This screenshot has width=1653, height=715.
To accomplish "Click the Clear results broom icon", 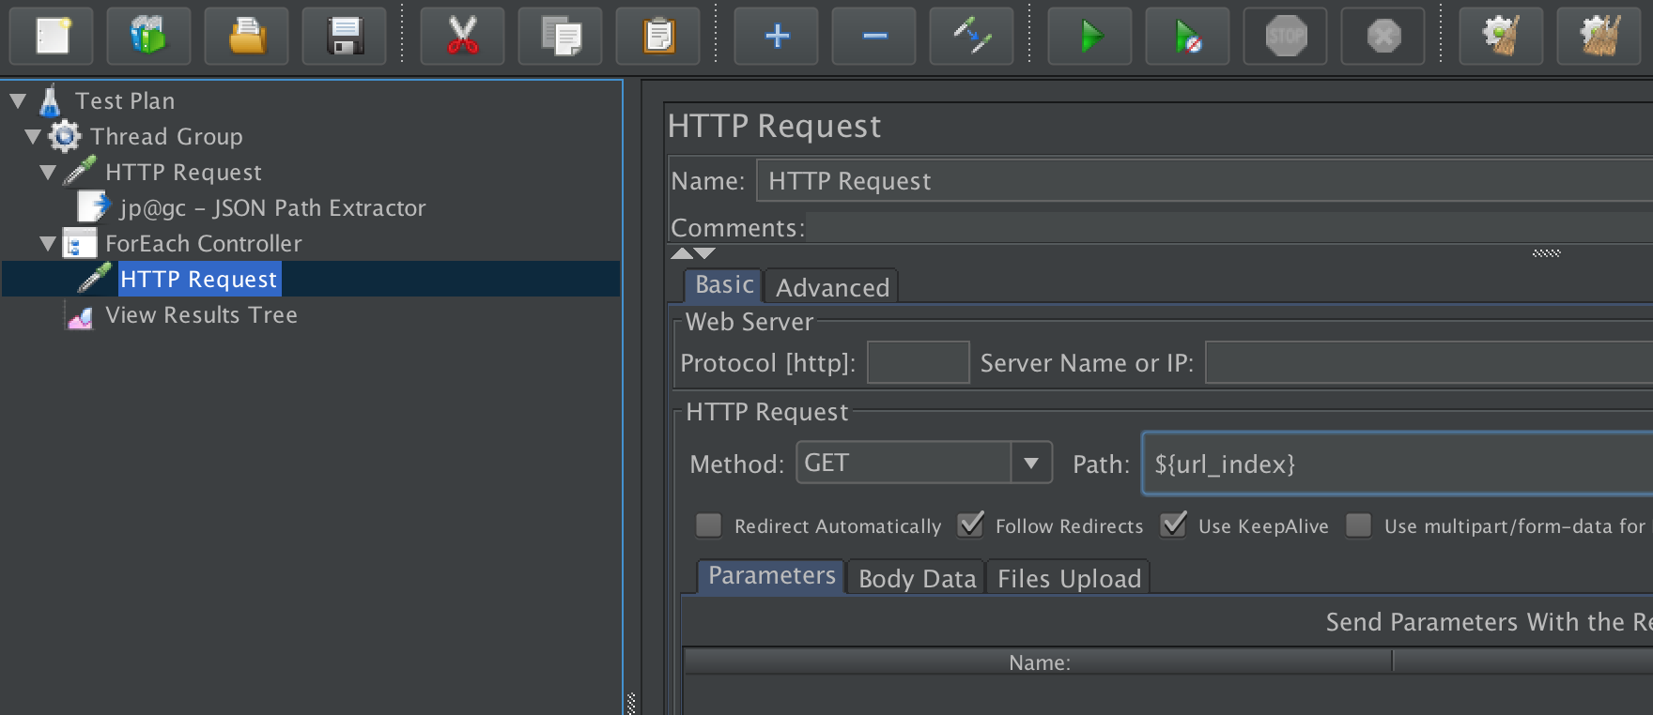I will (x=1501, y=37).
